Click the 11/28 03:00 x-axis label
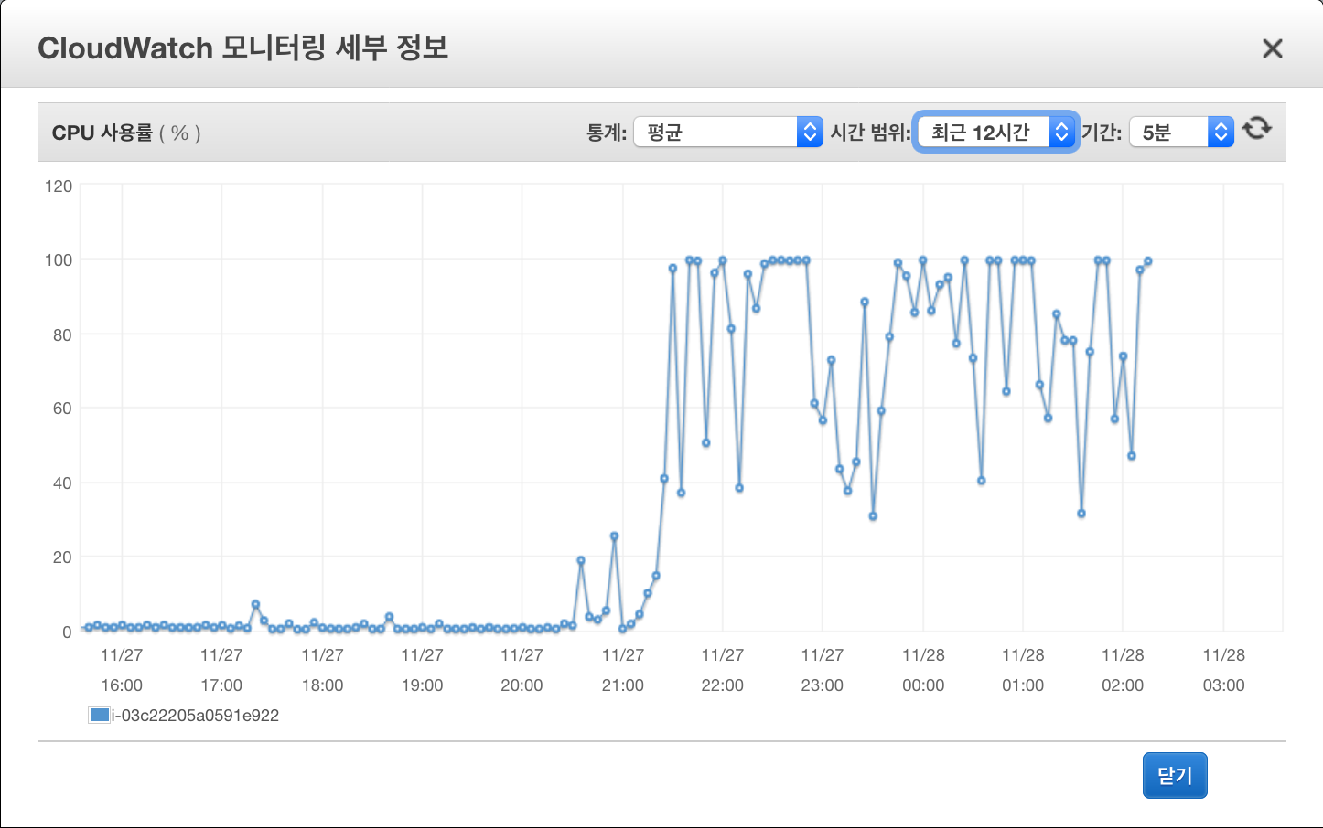This screenshot has height=828, width=1323. (x=1223, y=670)
